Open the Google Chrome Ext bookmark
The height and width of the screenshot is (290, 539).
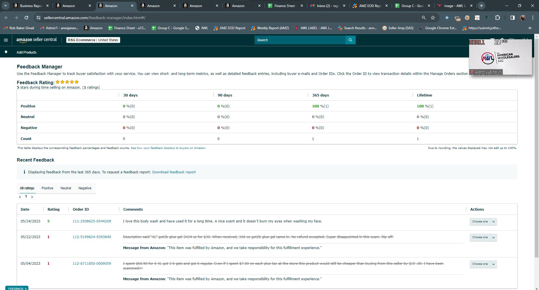pos(438,28)
